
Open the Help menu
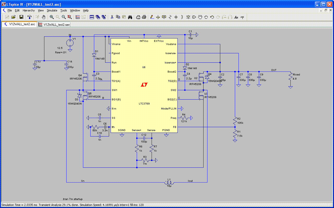coord(86,10)
